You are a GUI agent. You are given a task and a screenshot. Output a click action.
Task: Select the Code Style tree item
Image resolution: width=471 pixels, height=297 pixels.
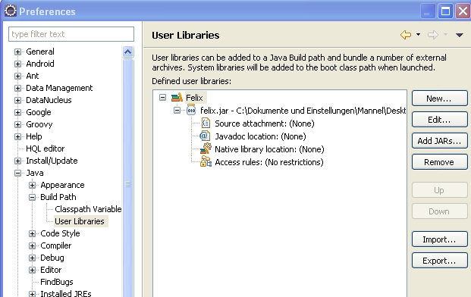[x=60, y=233]
